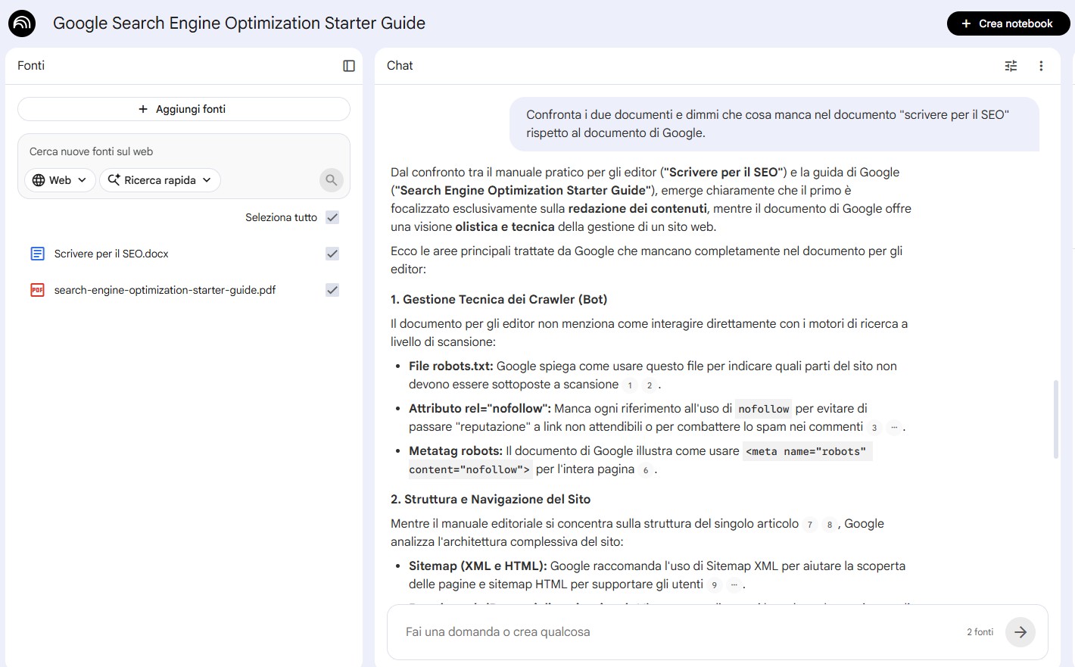Click heading 1. Gestione Tecnica dei Crawler
Screen dimensions: 1075x667
click(x=499, y=300)
